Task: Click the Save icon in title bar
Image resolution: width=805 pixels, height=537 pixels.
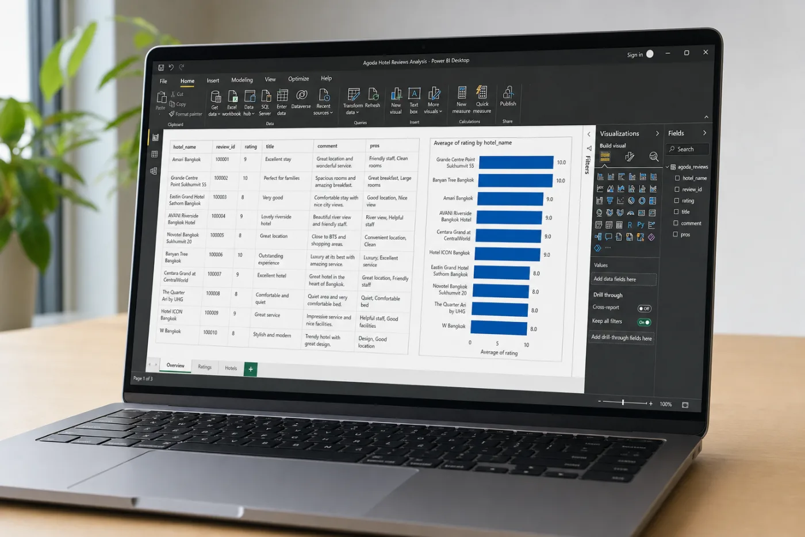Action: coord(161,67)
